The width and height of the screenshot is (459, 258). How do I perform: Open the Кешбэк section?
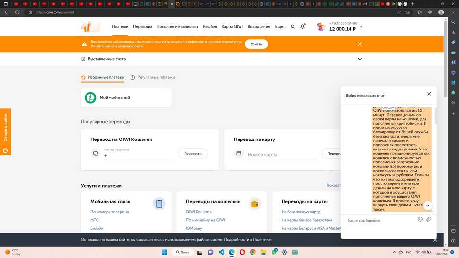point(210,26)
